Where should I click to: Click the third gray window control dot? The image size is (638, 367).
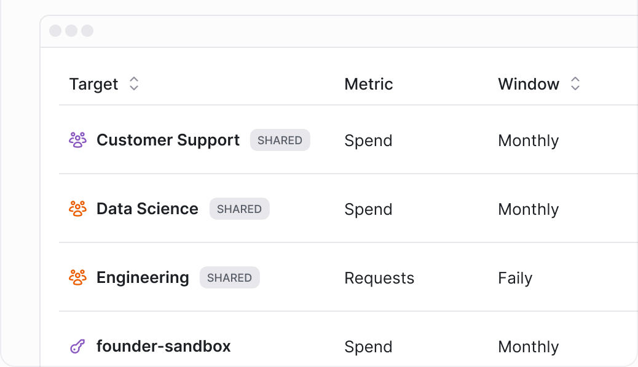[87, 31]
